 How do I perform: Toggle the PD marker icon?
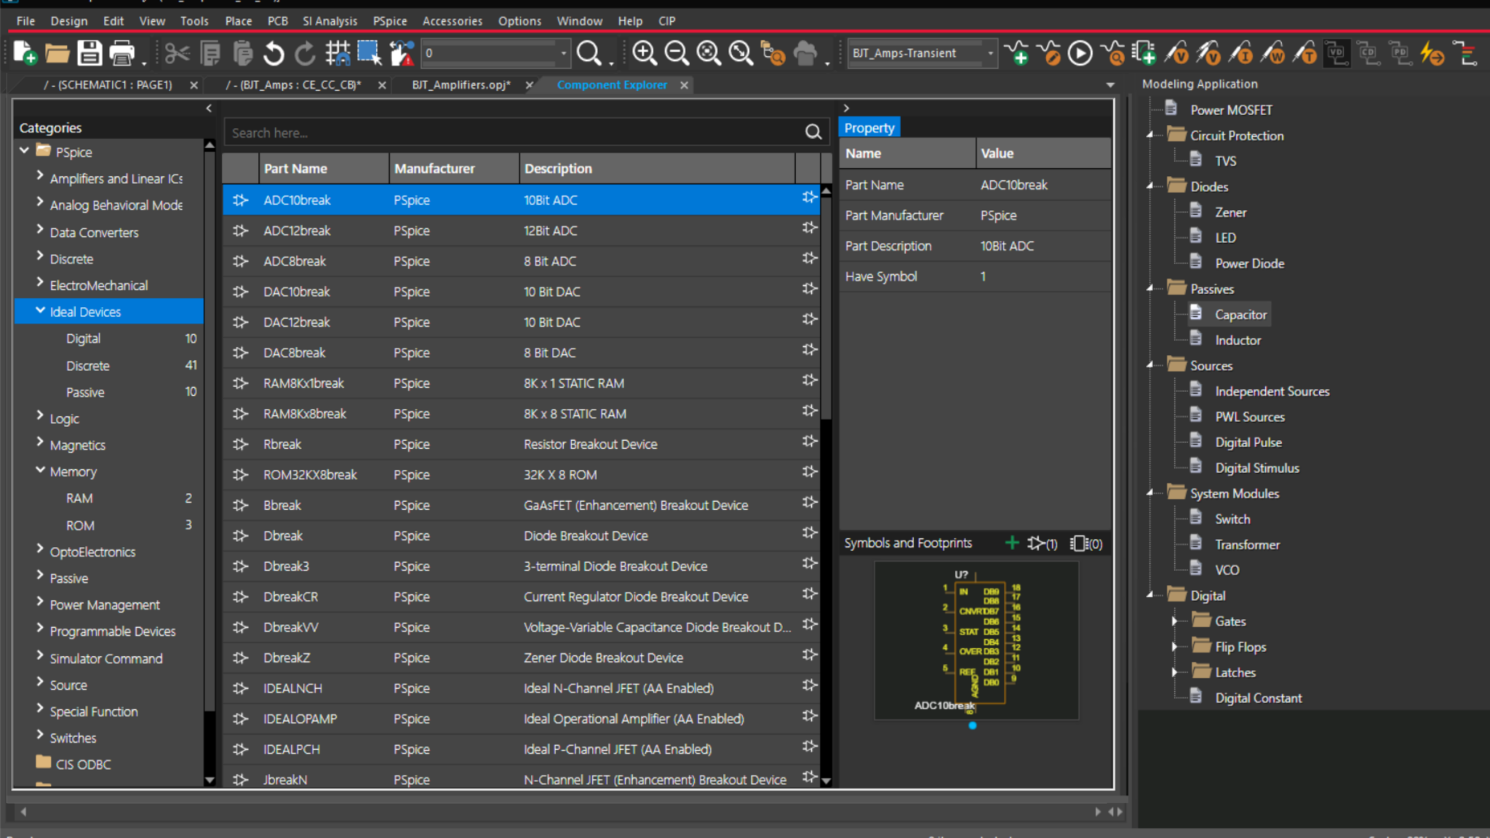tap(1400, 53)
